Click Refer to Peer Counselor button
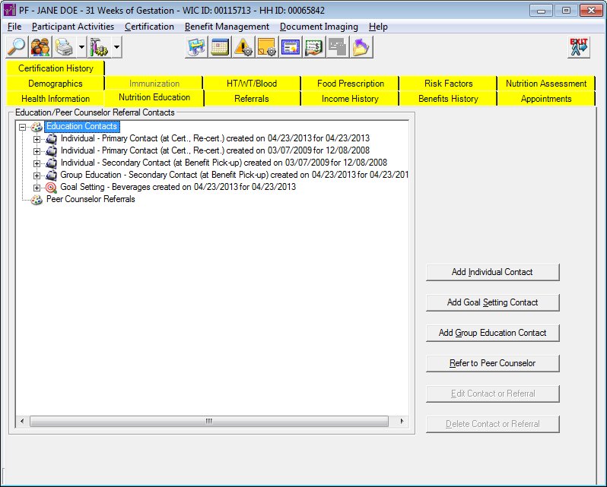 492,363
